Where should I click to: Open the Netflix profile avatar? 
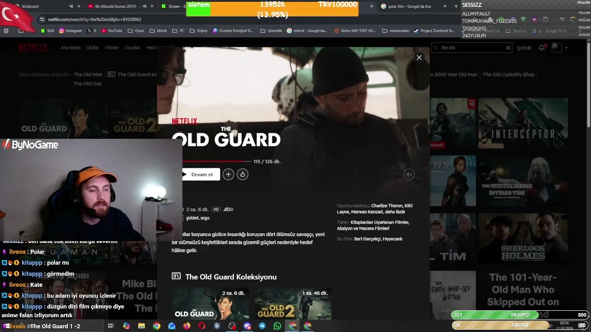556,47
